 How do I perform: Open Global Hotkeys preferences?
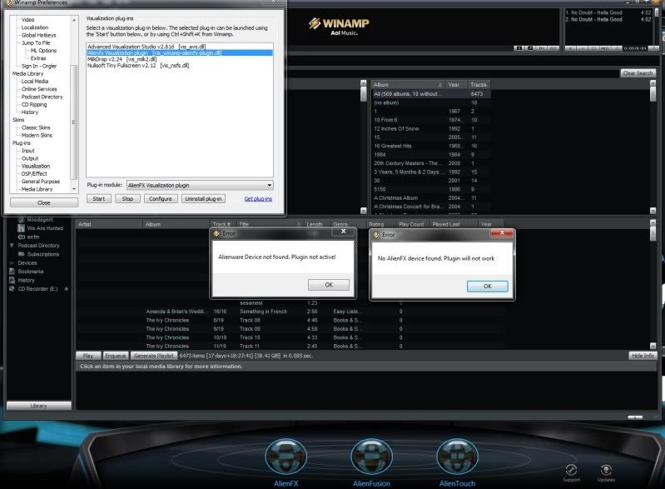click(x=38, y=35)
